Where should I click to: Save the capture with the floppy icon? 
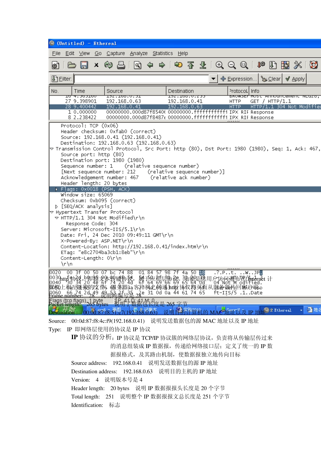coord(84,65)
